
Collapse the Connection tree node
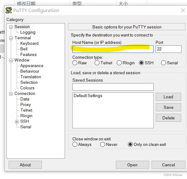tap(11, 94)
